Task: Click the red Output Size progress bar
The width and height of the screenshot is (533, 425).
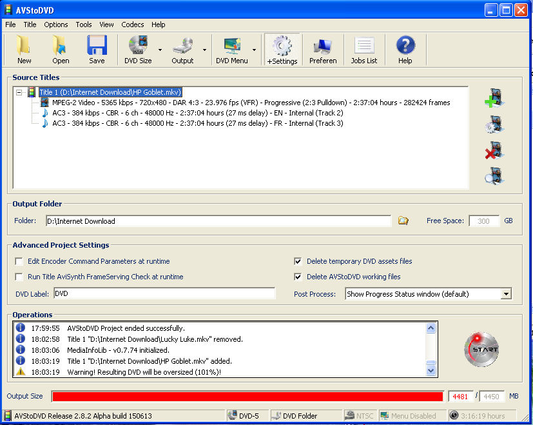Action: (247, 397)
